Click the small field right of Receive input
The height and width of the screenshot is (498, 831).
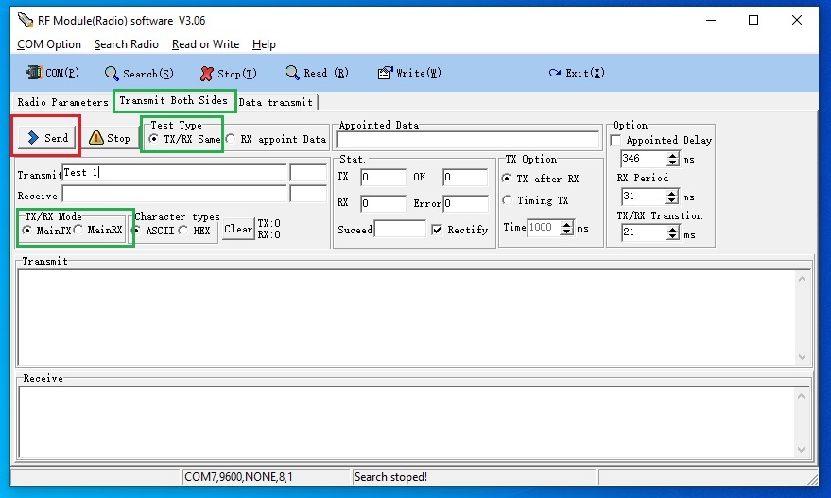[308, 194]
